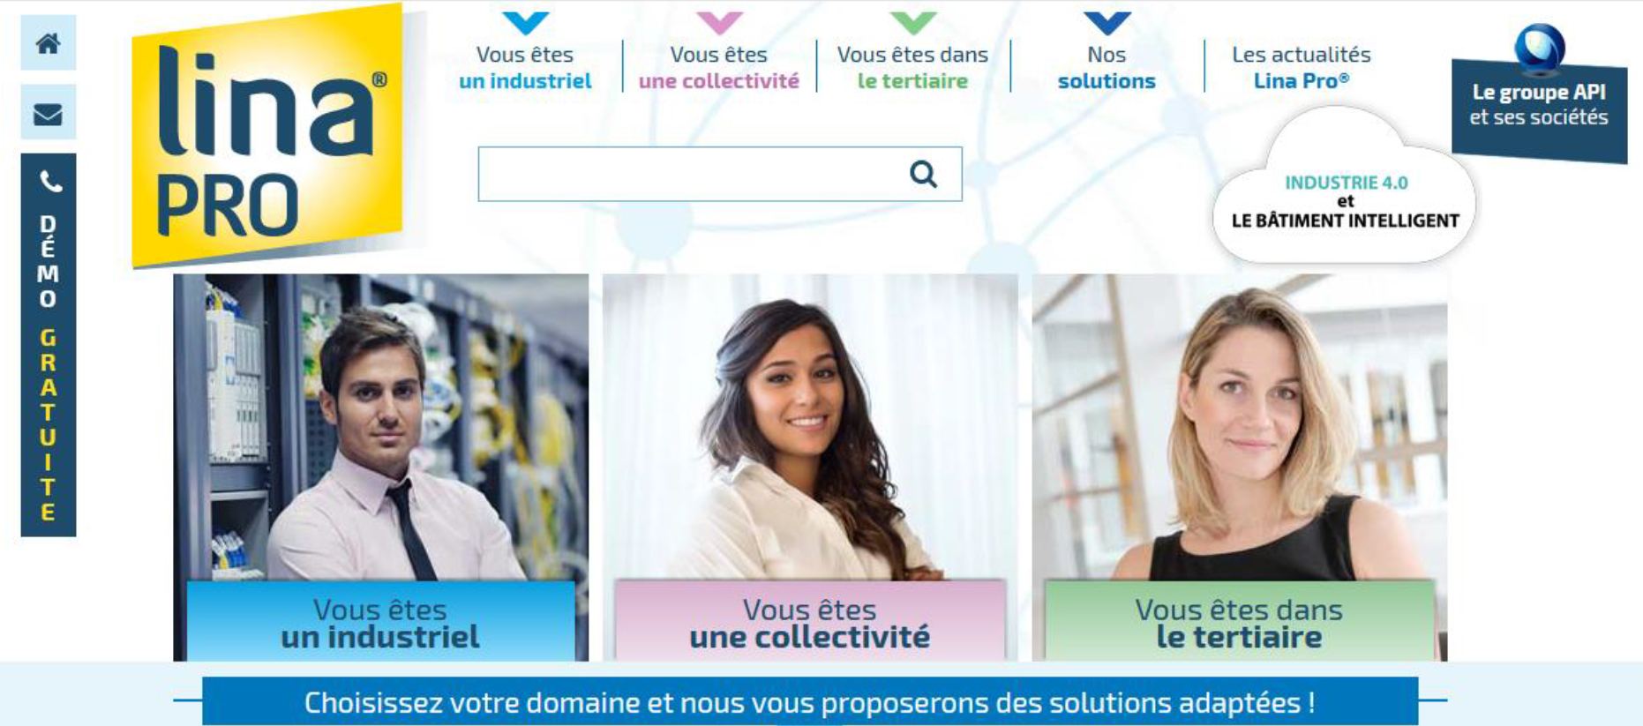Select the industriel man photo tile
This screenshot has width=1643, height=726.
pos(380,427)
